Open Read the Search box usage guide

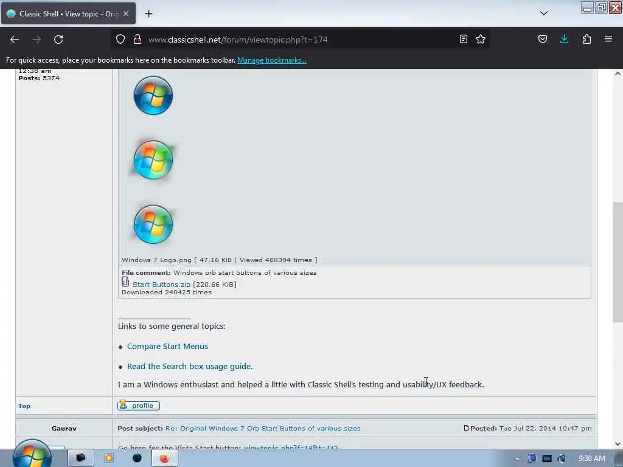point(190,366)
